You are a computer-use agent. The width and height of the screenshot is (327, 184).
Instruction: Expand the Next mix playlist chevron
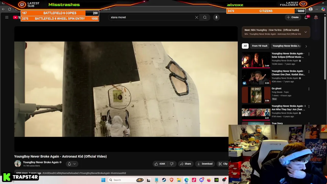click(x=306, y=32)
